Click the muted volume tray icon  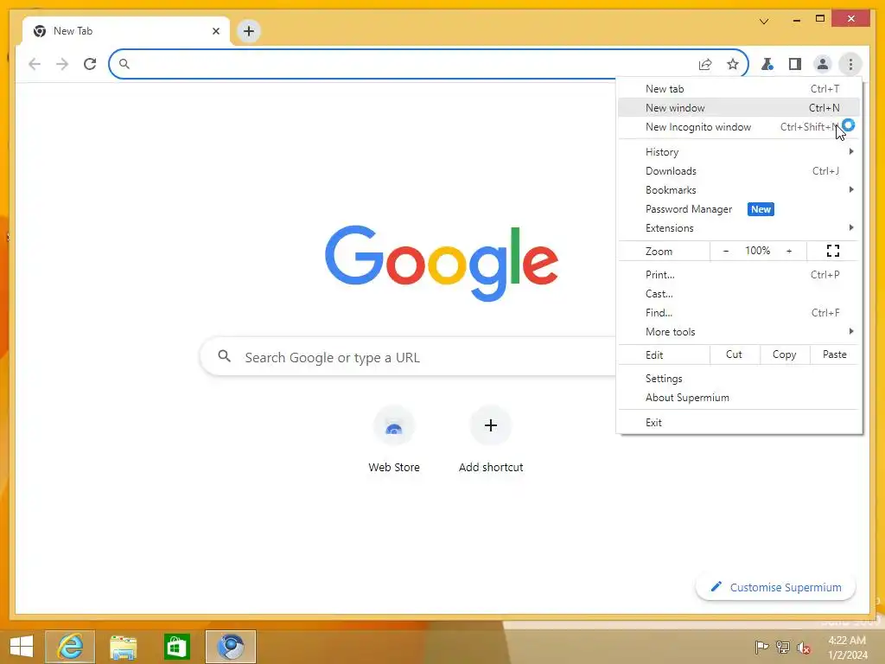point(803,647)
